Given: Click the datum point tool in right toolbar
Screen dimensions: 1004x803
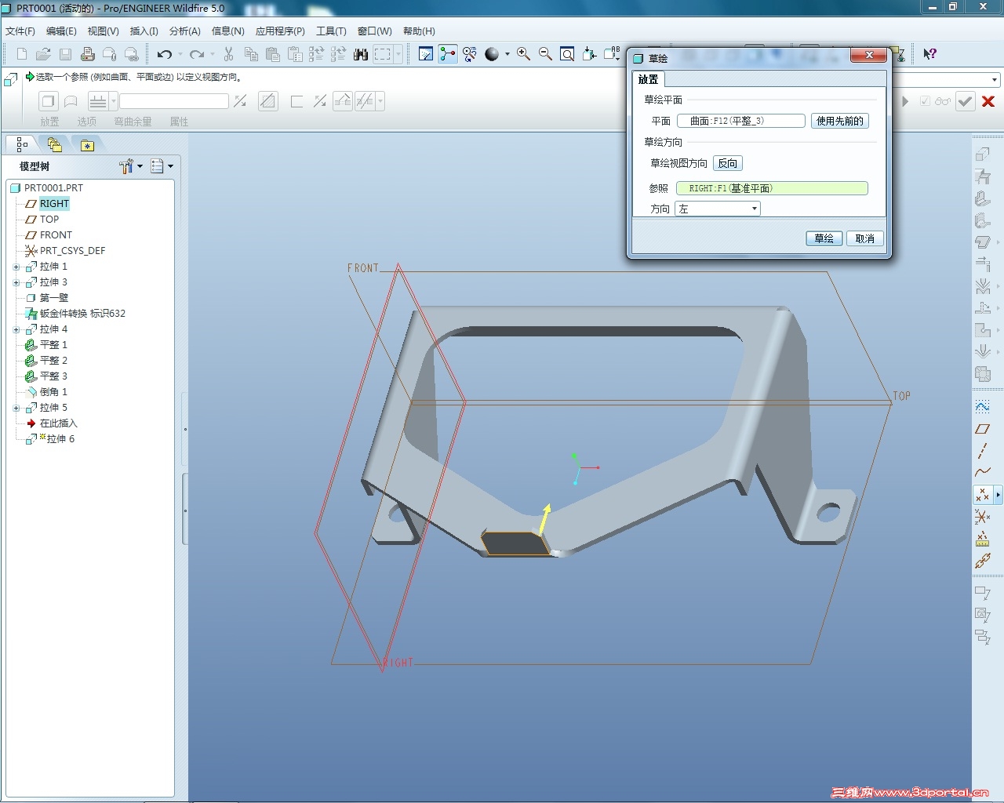Looking at the screenshot, I should coord(982,495).
